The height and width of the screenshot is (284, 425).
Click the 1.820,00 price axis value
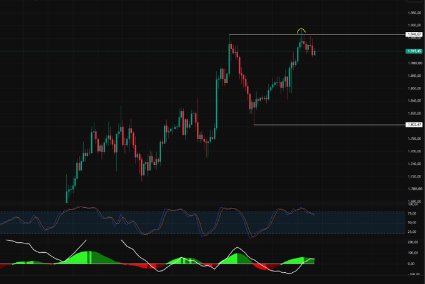415,114
